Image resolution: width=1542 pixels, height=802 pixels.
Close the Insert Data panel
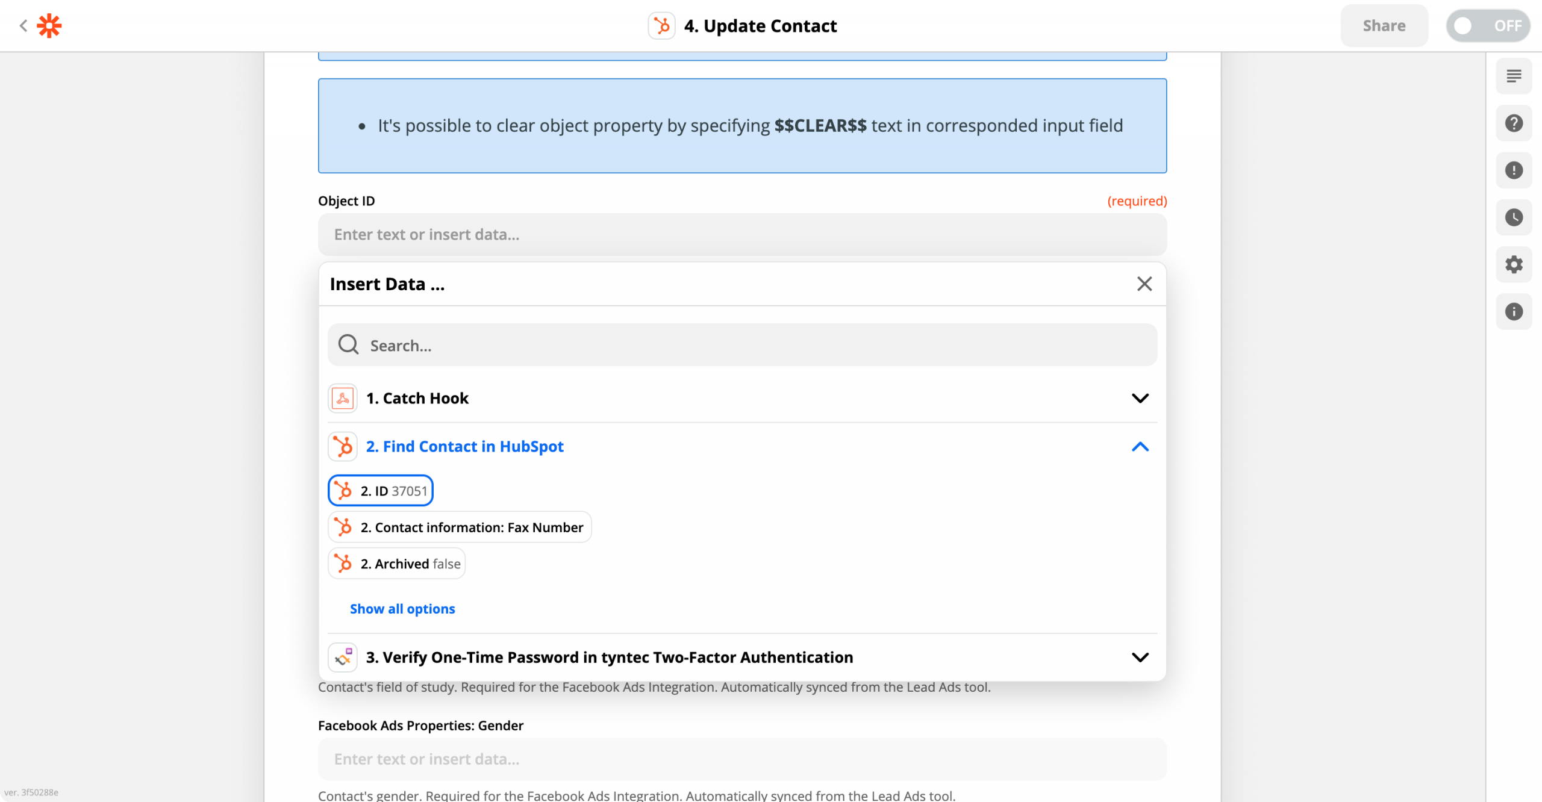click(x=1144, y=284)
